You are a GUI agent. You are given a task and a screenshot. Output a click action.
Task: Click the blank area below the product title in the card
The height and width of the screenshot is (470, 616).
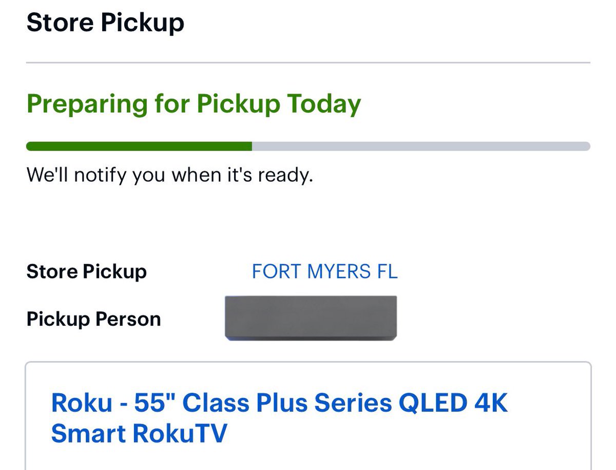point(308,459)
